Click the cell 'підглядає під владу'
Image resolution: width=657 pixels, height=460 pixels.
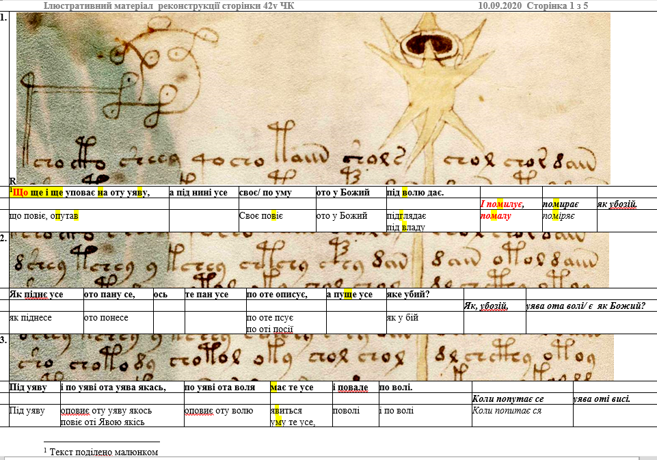click(433, 221)
